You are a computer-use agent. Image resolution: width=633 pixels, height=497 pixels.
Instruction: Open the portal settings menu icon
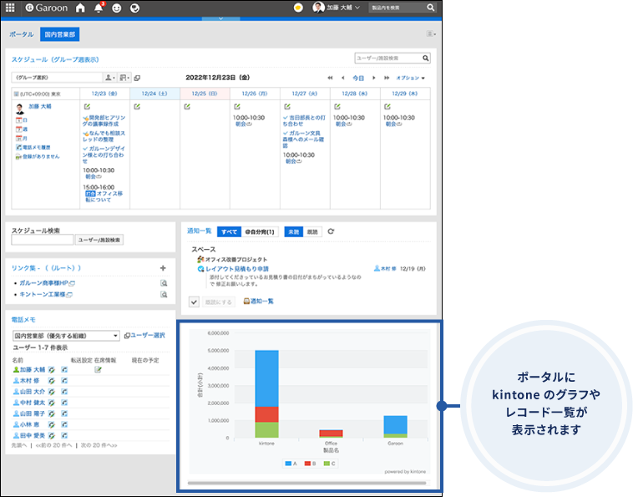coord(431,34)
